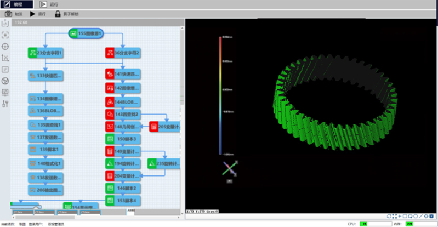Image resolution: width=438 pixels, height=227 pixels.
Task: Click the monitor icon in left sidebar
Action: coord(5,92)
